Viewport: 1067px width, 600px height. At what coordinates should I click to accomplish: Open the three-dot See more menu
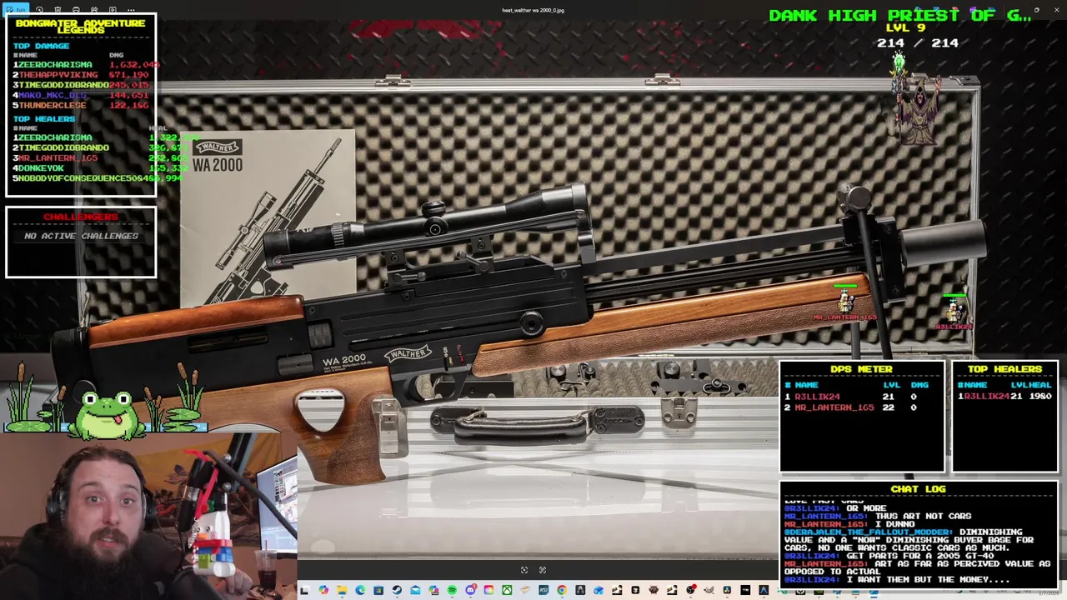coord(131,10)
